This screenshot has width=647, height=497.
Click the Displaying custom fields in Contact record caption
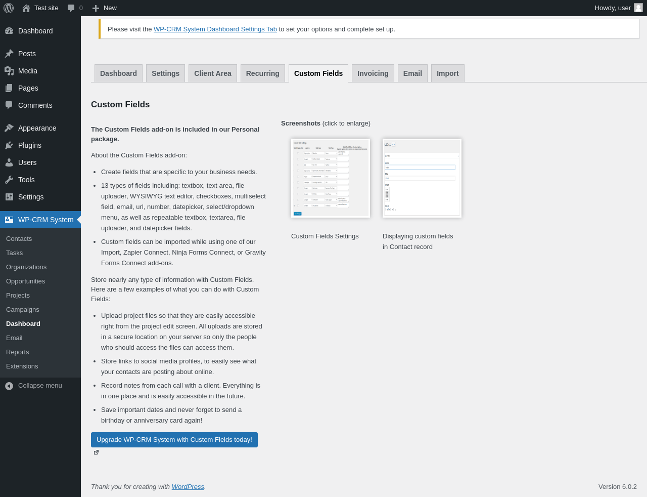[418, 242]
